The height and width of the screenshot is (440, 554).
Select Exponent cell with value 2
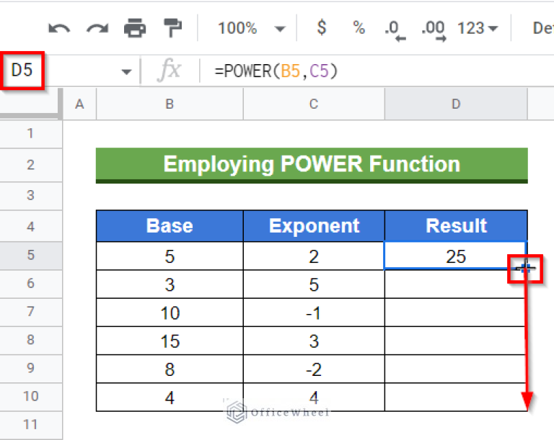314,256
